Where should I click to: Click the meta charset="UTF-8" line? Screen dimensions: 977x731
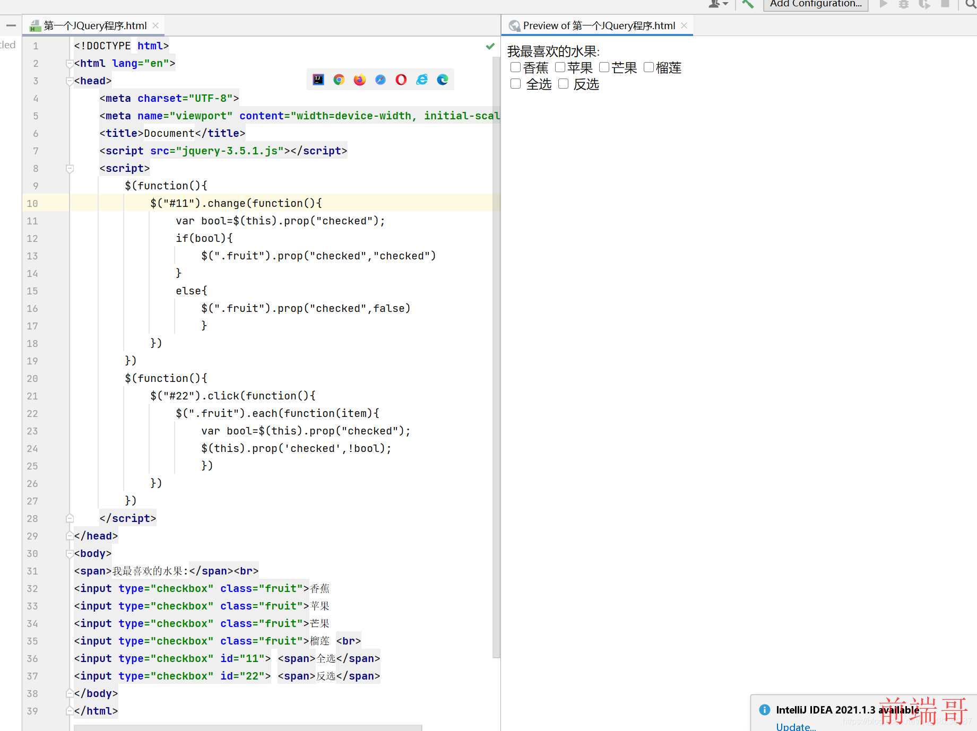(169, 99)
